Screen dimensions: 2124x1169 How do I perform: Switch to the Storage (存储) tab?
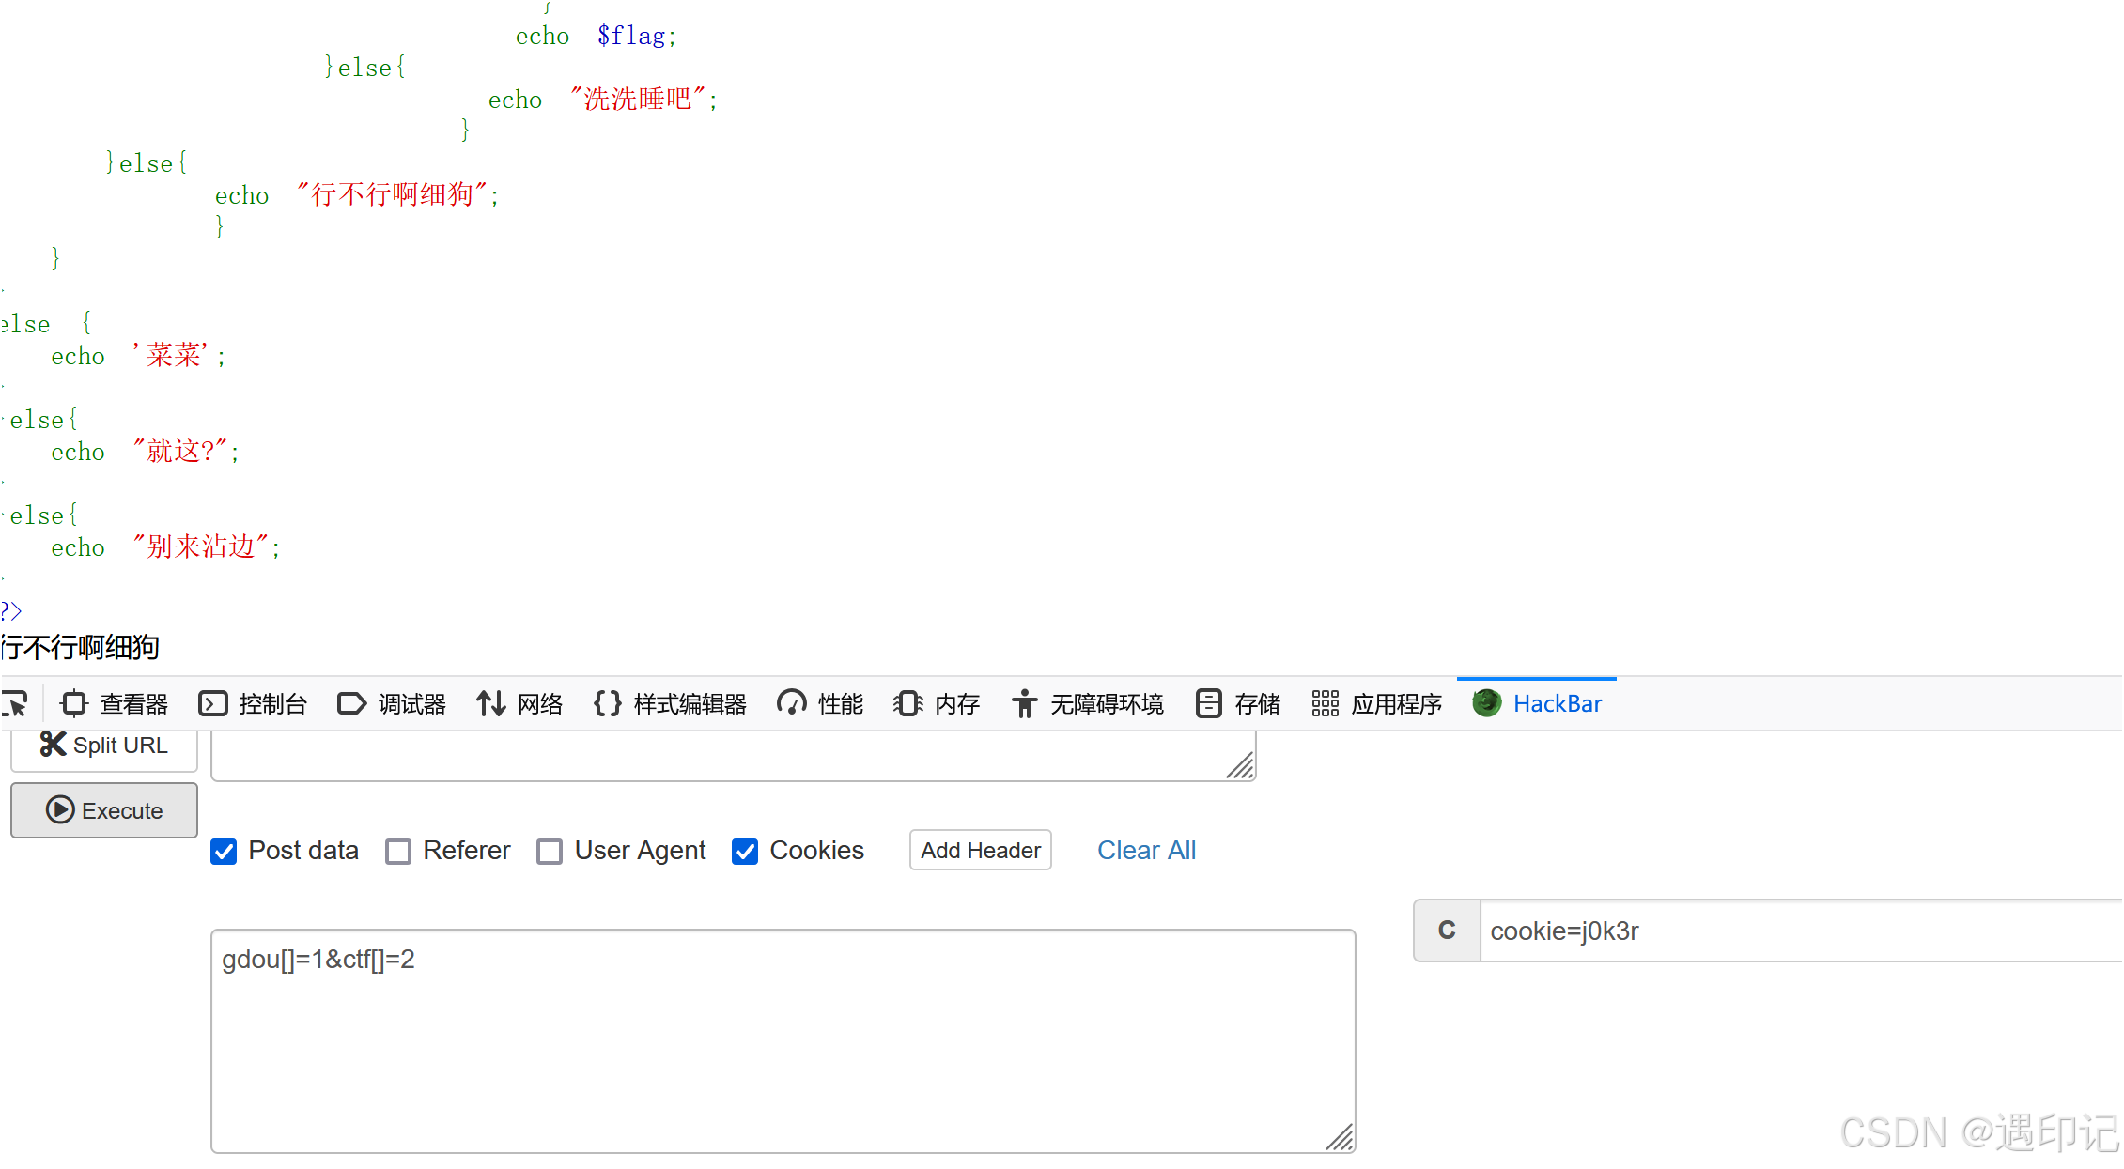[x=1238, y=703]
